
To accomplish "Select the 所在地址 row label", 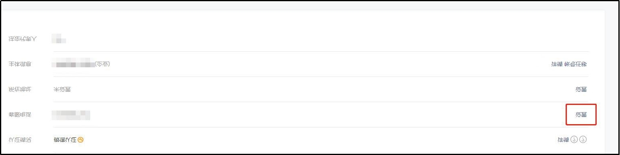I will coord(20,89).
